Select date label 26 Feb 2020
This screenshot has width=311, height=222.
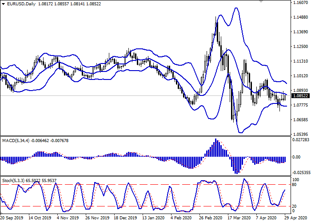pyautogui.click(x=211, y=218)
